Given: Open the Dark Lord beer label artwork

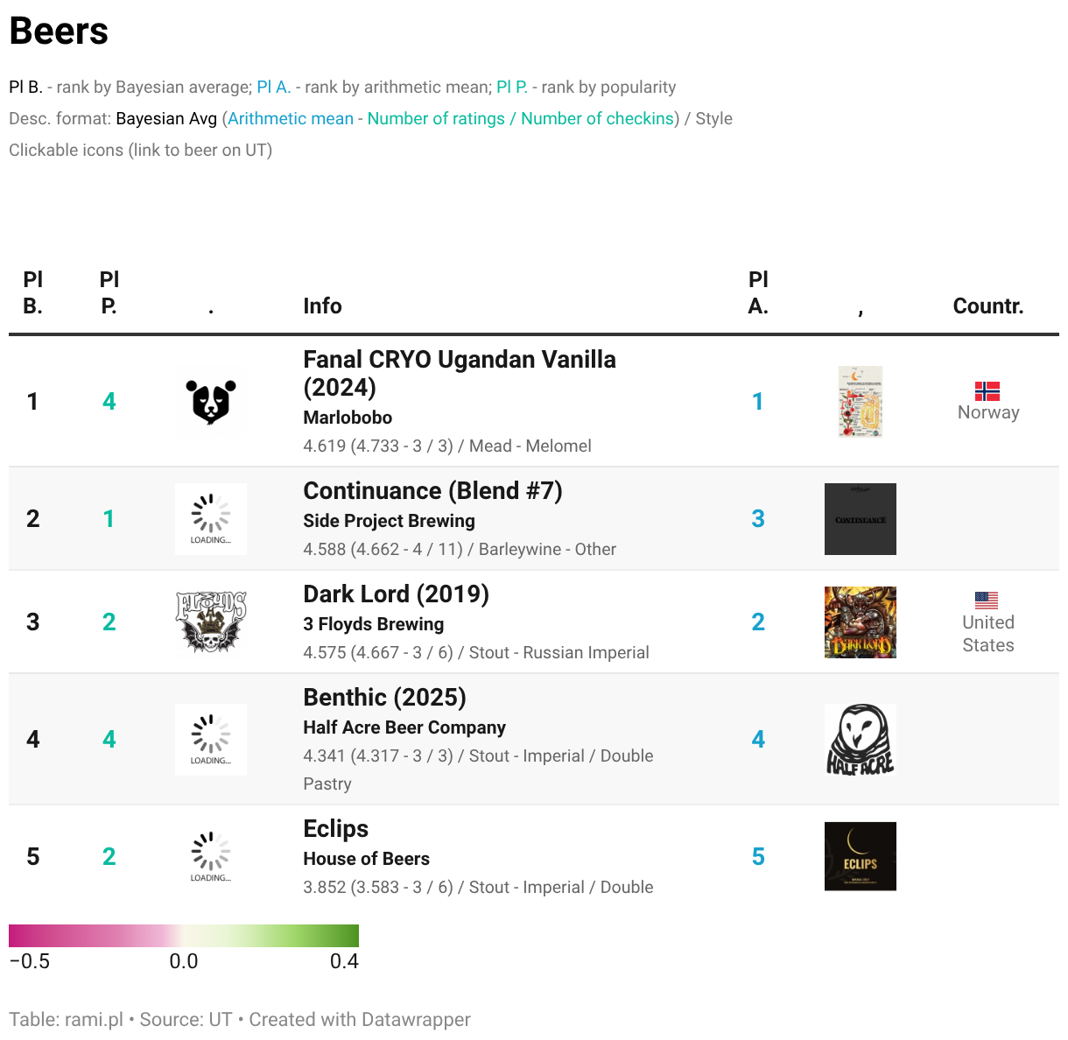Looking at the screenshot, I should (x=860, y=622).
